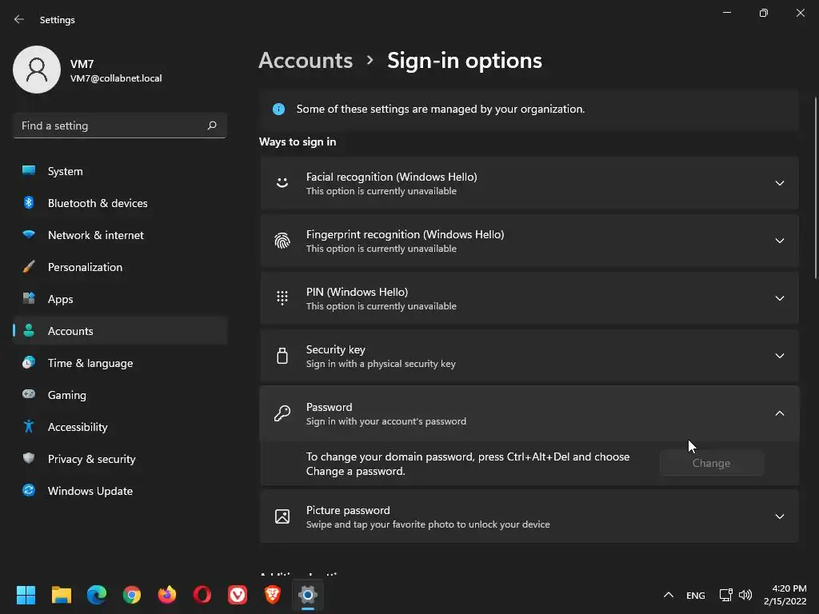Click the Password key icon

click(x=282, y=413)
